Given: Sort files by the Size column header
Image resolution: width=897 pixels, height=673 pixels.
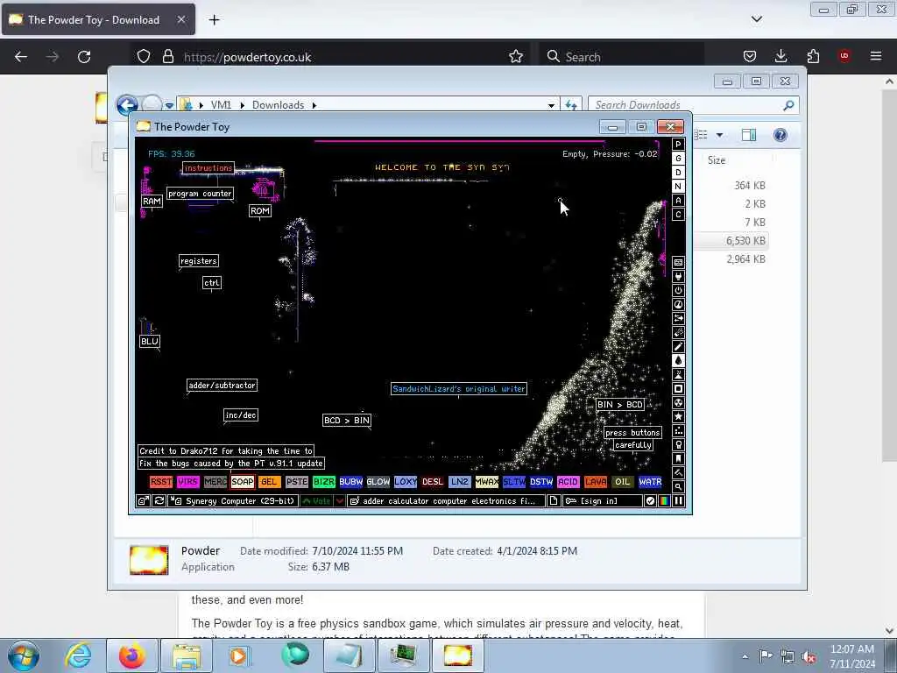Looking at the screenshot, I should pyautogui.click(x=717, y=160).
